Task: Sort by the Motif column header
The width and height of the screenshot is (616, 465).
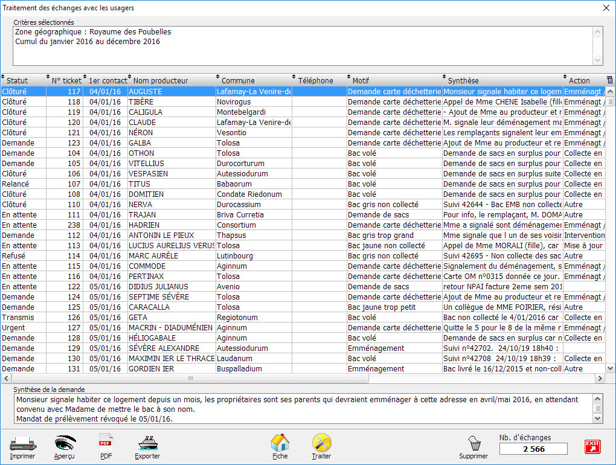Action: coord(361,80)
